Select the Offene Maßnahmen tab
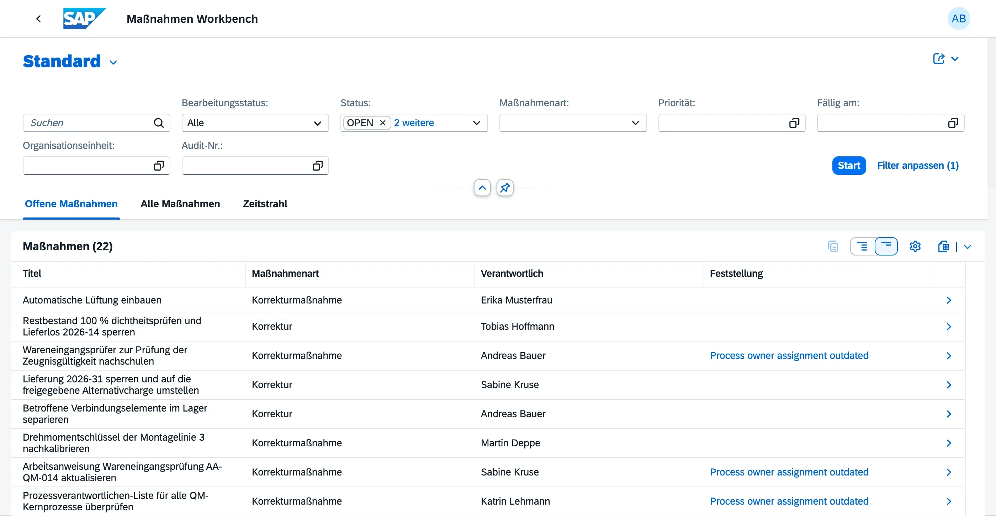 coord(71,204)
